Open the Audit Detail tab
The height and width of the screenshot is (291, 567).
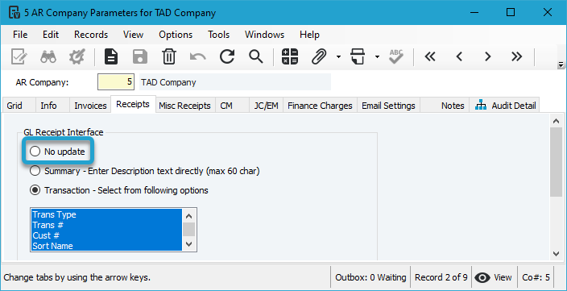pyautogui.click(x=505, y=106)
